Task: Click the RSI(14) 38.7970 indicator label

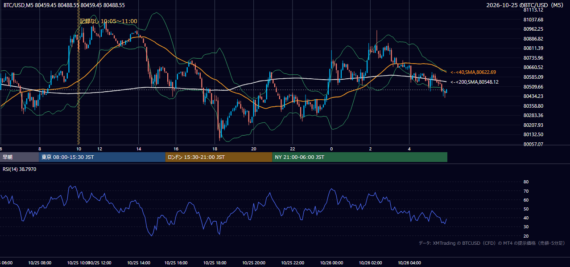Action: (x=20, y=169)
